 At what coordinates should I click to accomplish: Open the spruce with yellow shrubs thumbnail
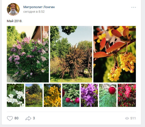34,95
